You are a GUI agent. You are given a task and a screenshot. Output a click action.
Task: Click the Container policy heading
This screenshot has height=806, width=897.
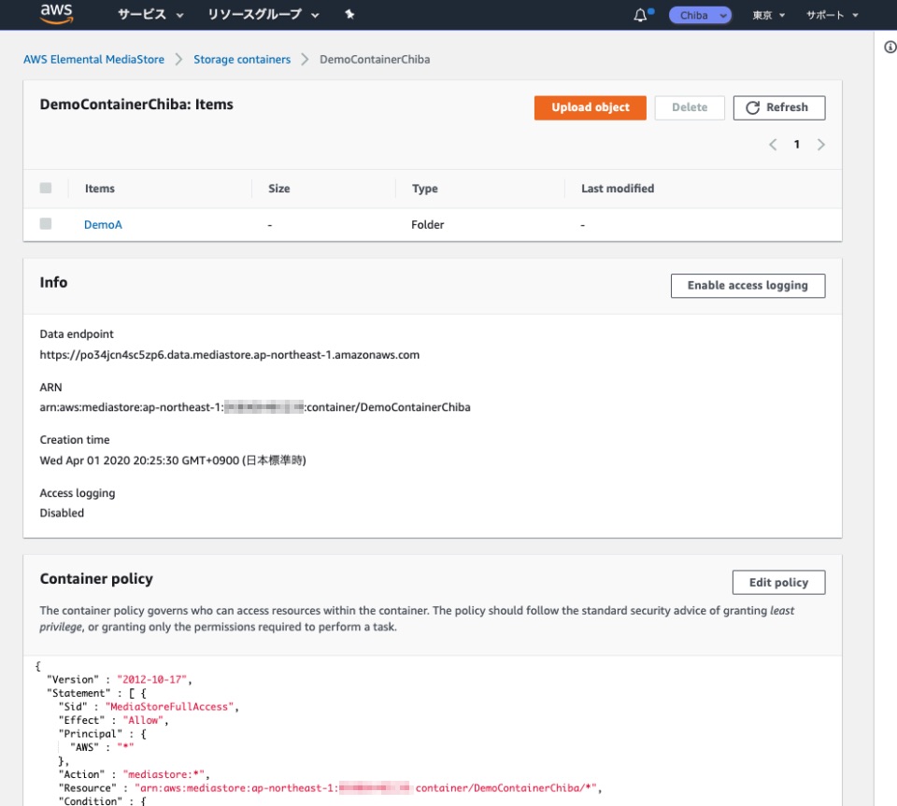coord(96,579)
